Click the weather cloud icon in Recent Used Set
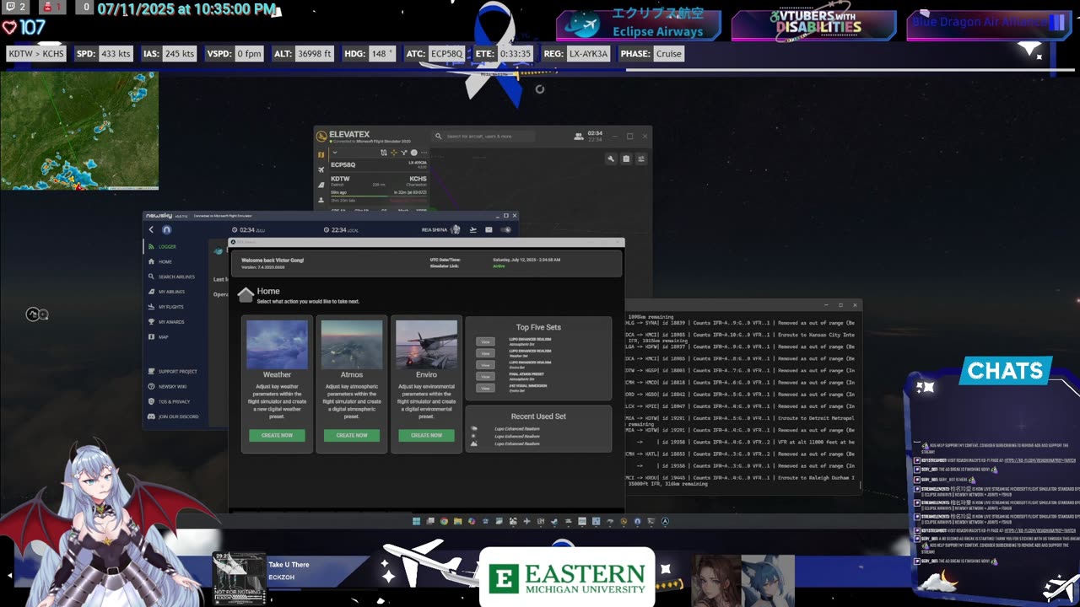 [x=474, y=429]
